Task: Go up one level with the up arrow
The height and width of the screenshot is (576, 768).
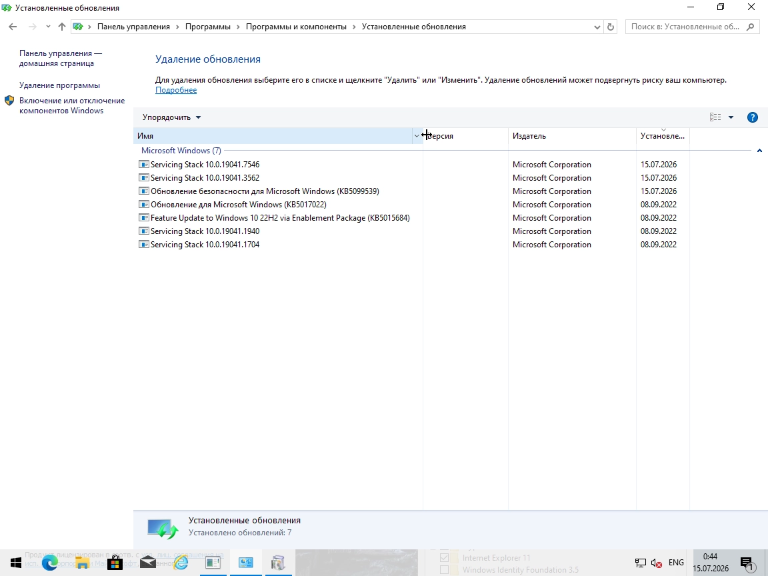Action: pos(62,27)
